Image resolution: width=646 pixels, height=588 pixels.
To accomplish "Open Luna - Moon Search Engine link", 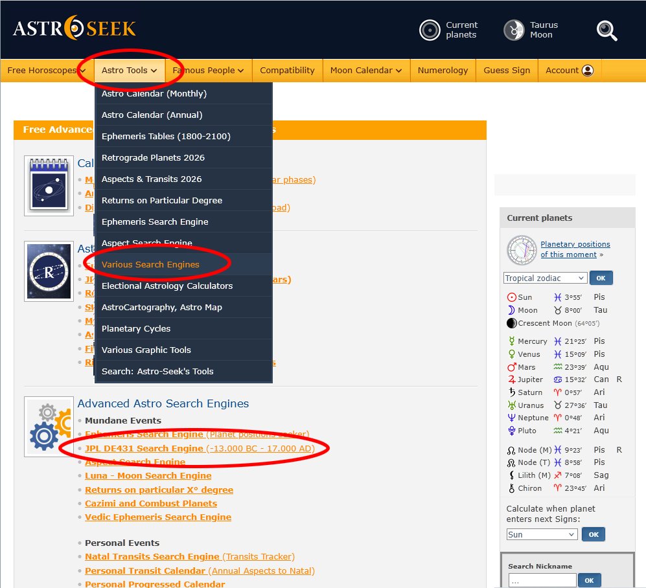I will [x=148, y=475].
